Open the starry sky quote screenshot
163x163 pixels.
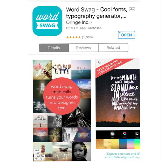pyautogui.click(x=118, y=98)
